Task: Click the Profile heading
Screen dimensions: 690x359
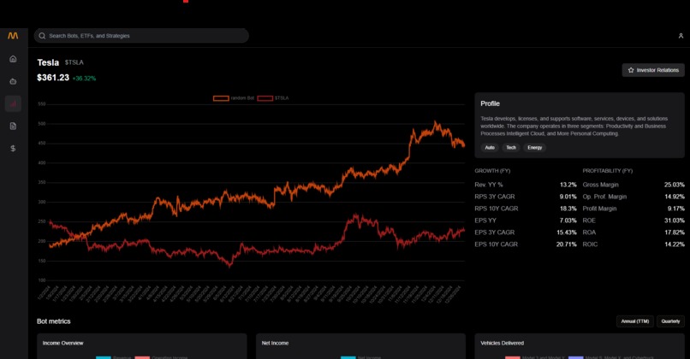Action: (x=490, y=103)
